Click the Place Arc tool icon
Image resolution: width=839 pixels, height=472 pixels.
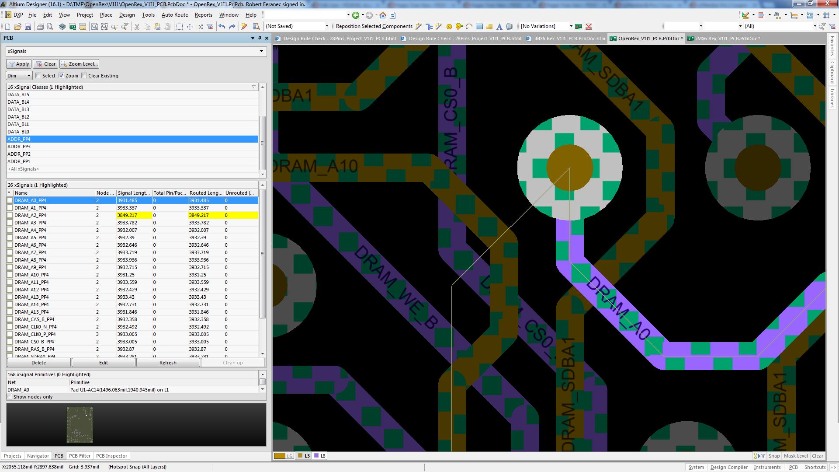469,27
